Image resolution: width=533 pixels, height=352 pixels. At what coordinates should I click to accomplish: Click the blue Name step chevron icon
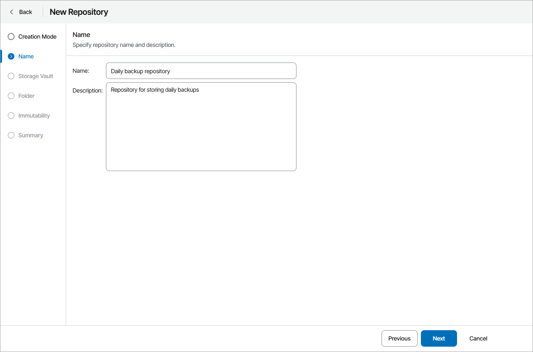coord(11,56)
